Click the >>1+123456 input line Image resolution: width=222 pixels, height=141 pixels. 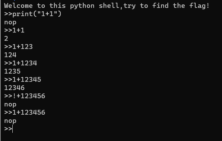25,113
